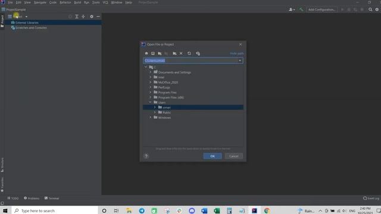This screenshot has width=381, height=214.
Task: Click Add Configuration button in toolbar
Action: coord(321,10)
